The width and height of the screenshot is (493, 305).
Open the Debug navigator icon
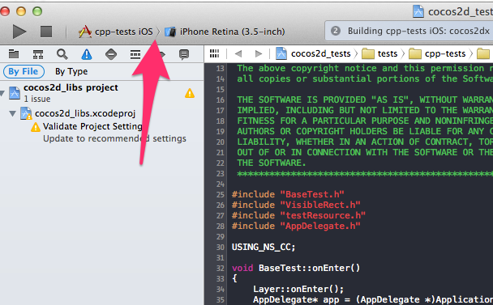coord(135,54)
